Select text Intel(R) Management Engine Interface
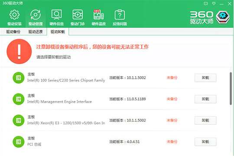 coord(59,102)
